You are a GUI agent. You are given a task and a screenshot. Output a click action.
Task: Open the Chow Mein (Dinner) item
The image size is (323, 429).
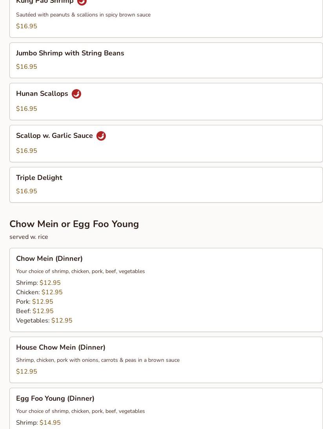[49, 258]
